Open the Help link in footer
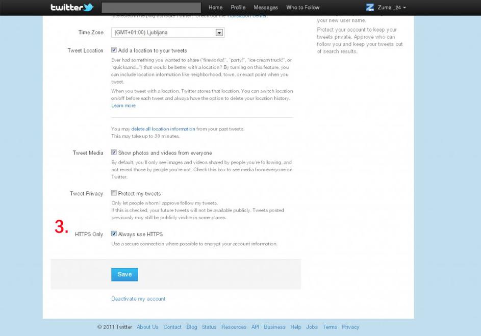This screenshot has width=481, height=336. click(x=296, y=327)
